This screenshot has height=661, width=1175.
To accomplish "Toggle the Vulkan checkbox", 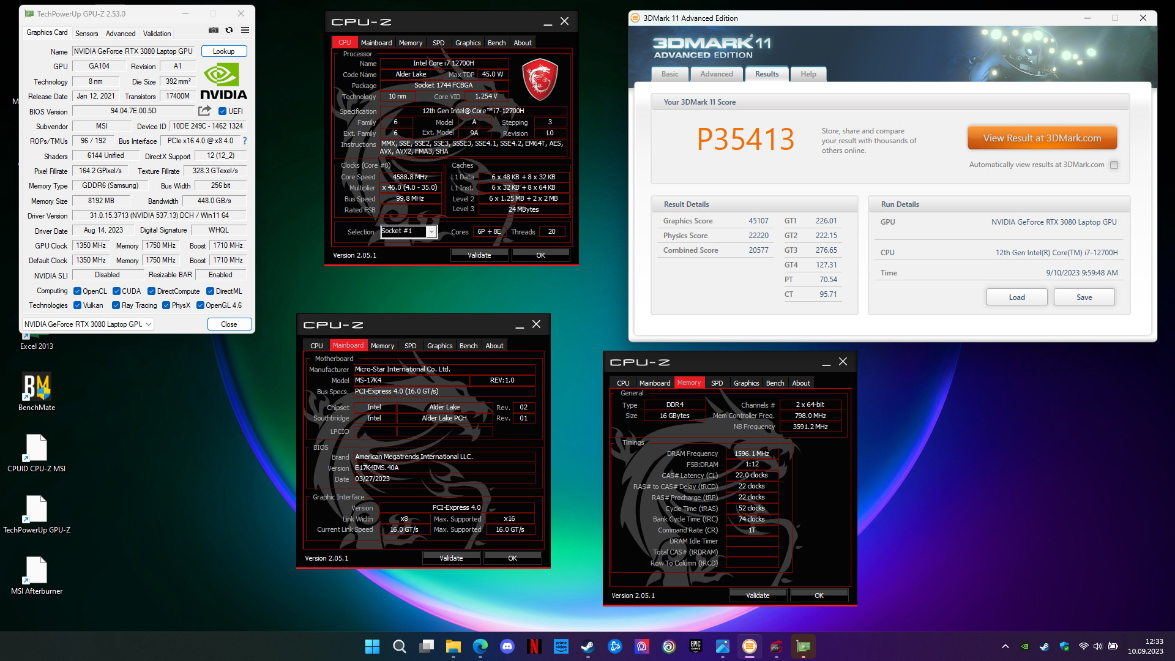I will point(78,305).
